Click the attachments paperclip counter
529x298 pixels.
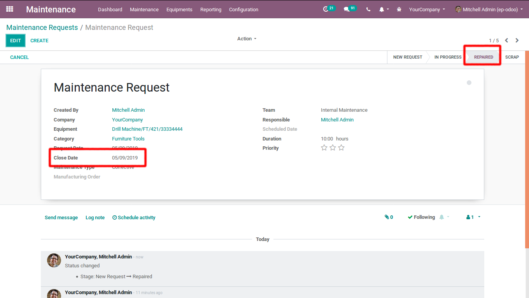[x=389, y=217]
